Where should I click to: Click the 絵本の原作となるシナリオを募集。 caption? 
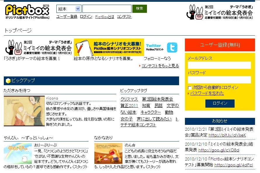[103, 58]
